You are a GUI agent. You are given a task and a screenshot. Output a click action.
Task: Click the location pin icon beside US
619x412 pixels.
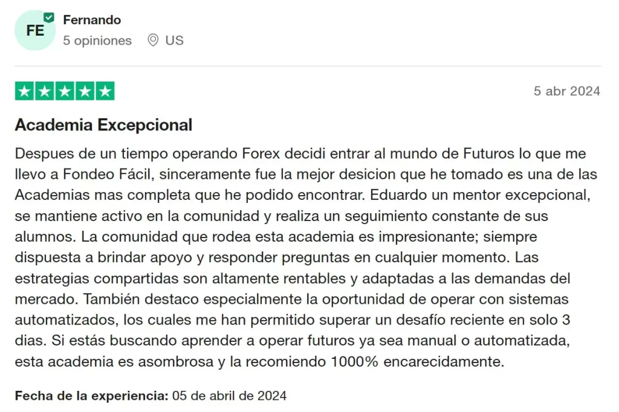coord(153,40)
